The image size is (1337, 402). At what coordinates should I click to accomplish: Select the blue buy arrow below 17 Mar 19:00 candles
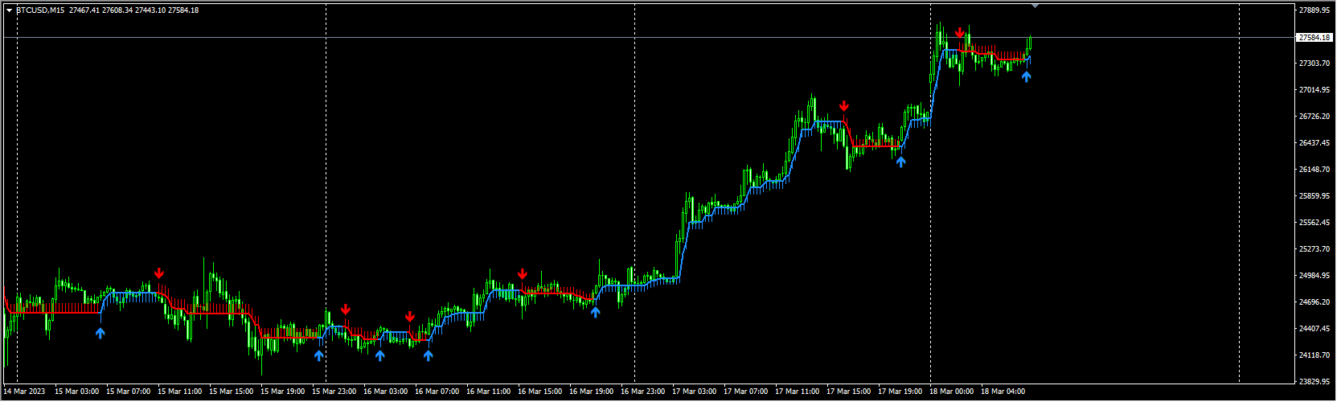point(900,162)
